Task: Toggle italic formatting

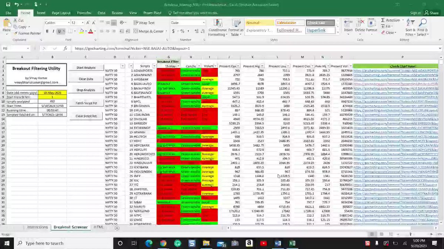Action: tap(53, 31)
